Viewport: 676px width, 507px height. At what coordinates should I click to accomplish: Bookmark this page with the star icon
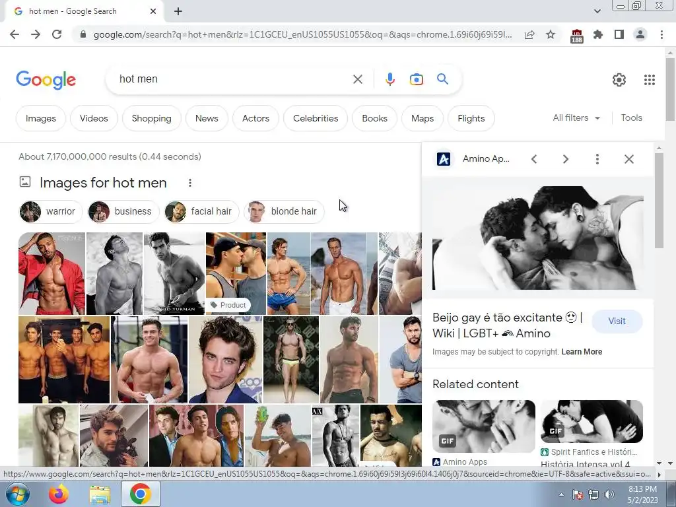[551, 34]
